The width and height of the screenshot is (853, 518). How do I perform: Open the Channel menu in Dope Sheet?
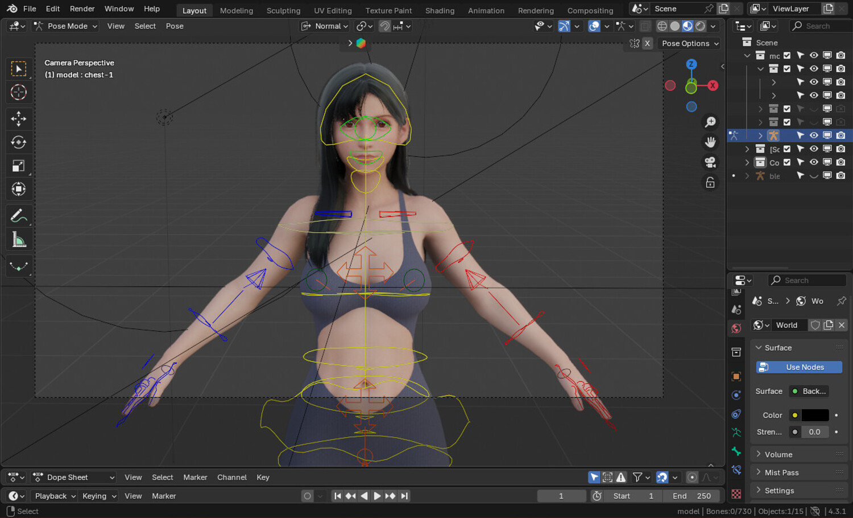point(232,478)
